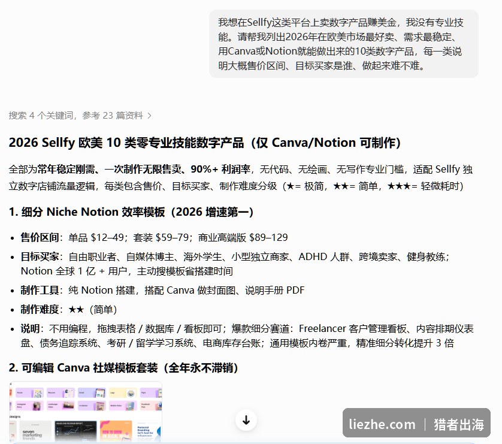Click bold text '常年稳定刚需'
502x444 pixels.
click(66, 170)
